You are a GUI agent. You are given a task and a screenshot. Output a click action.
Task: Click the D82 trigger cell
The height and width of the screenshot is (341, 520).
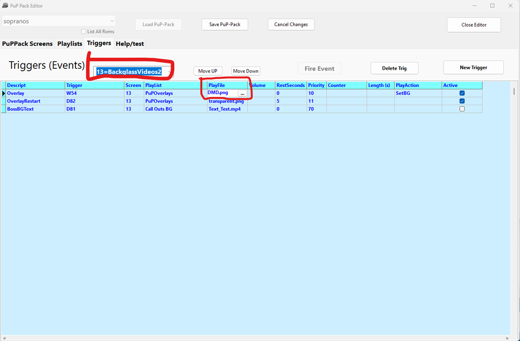coord(95,101)
